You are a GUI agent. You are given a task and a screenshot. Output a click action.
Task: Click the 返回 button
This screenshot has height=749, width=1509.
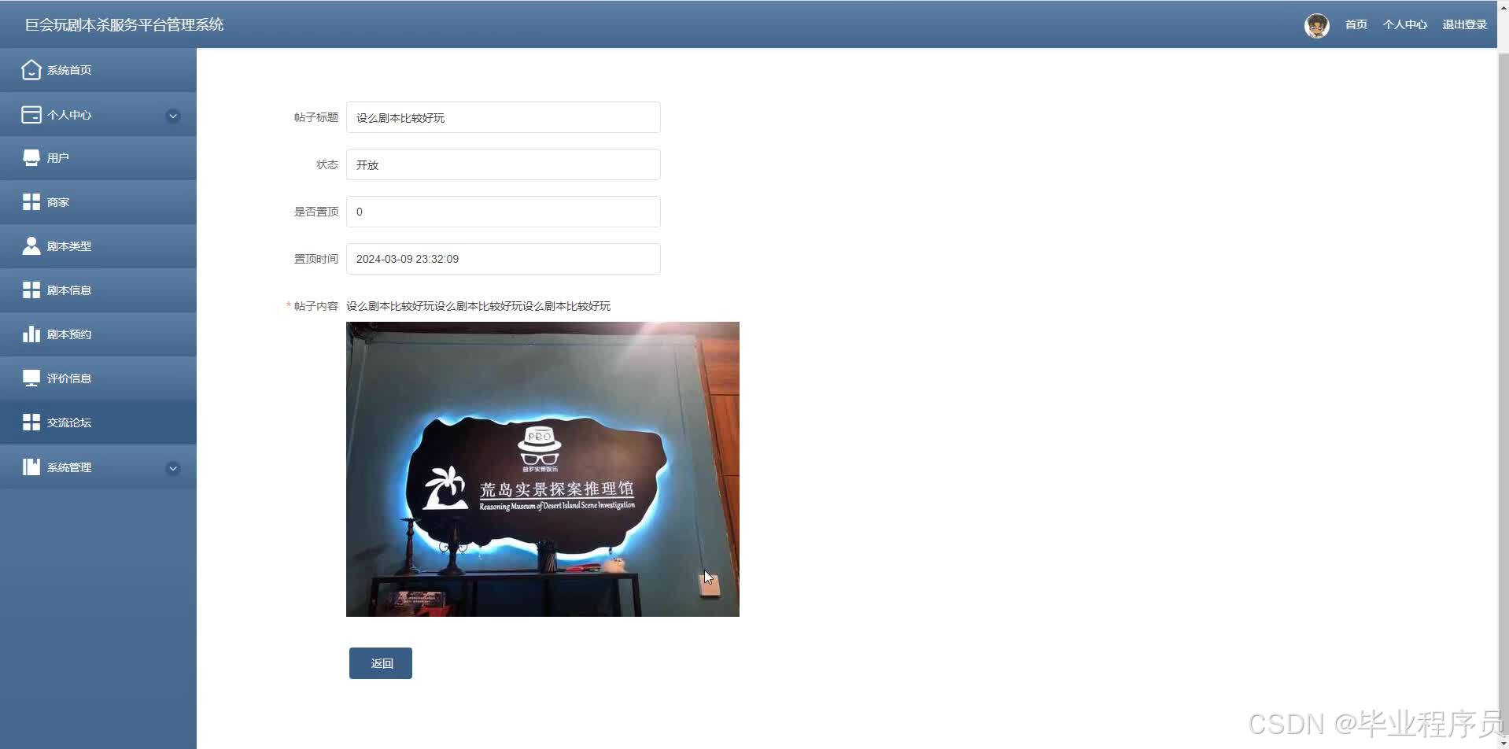pyautogui.click(x=381, y=663)
